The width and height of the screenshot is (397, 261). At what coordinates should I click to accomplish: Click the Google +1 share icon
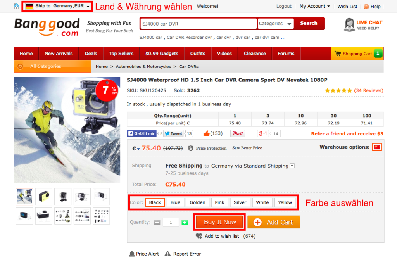pyautogui.click(x=263, y=133)
